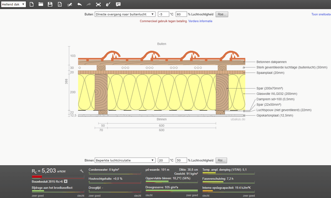Screen dimensions: 331x198
Task: Select the paintbrush icon in the toolbar
Action: coord(108,4)
